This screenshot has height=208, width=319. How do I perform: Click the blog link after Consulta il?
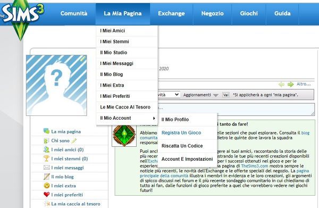[305, 133]
